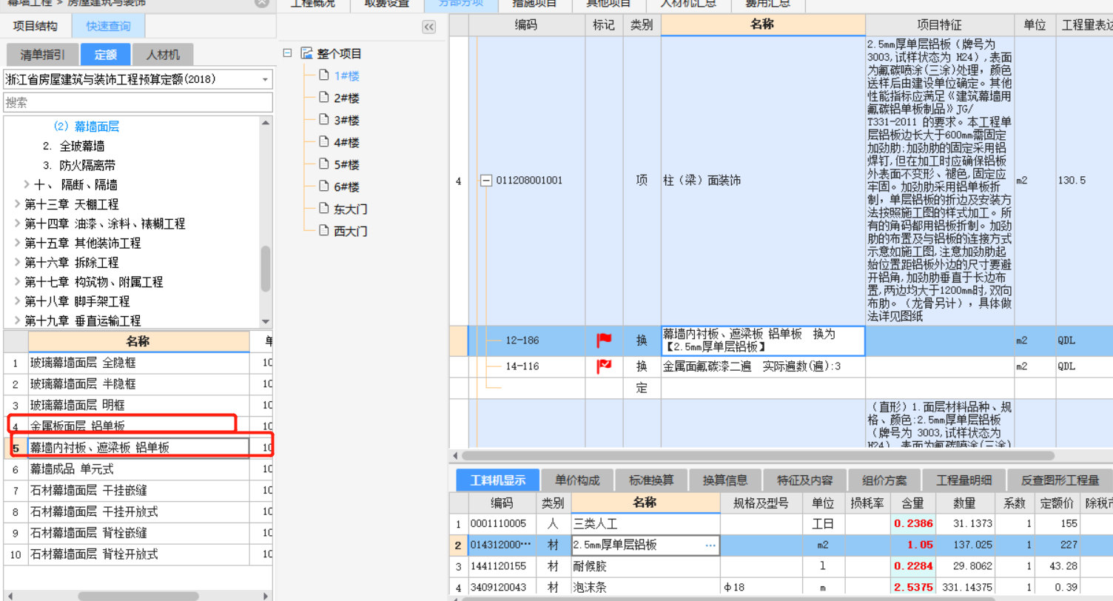1113x601 pixels.
Task: Switch to the 快速查询 tab
Action: coord(108,26)
